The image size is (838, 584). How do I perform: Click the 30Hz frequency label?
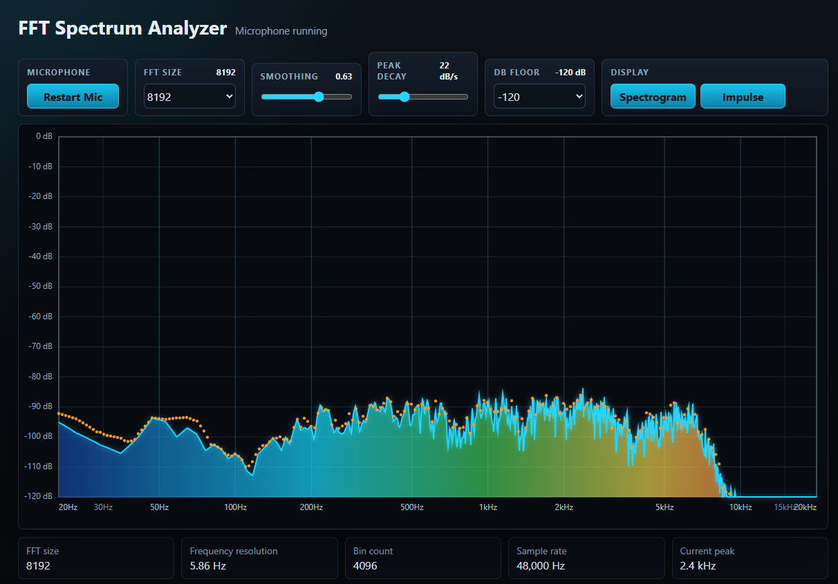[x=103, y=507]
